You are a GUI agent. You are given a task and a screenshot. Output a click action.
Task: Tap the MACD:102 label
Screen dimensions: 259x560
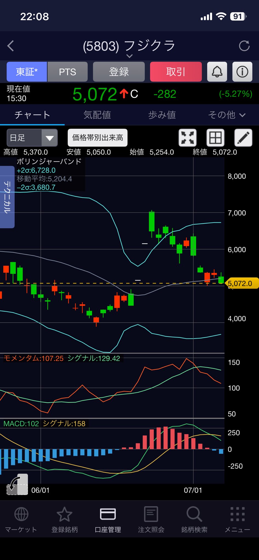pyautogui.click(x=21, y=424)
